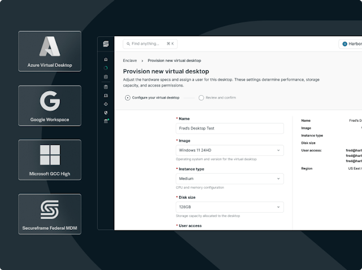Click the Image row in the summary panel

coord(331,128)
